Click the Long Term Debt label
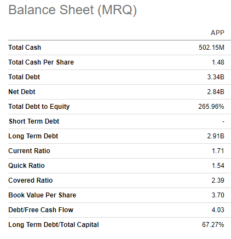The width and height of the screenshot is (231, 239). point(33,136)
